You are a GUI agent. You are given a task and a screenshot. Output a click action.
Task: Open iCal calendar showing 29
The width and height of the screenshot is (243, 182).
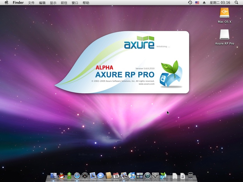coord(116,176)
